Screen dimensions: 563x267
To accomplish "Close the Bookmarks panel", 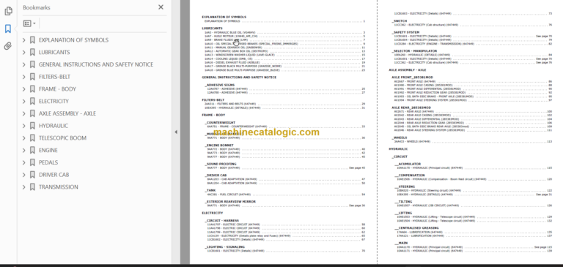I will (x=161, y=7).
